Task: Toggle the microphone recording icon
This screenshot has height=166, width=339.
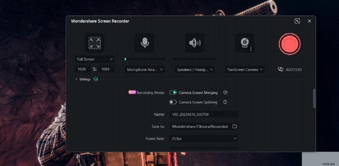Action: coord(144,43)
